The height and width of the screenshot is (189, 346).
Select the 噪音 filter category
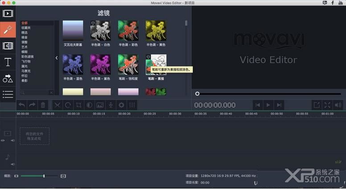point(25,37)
